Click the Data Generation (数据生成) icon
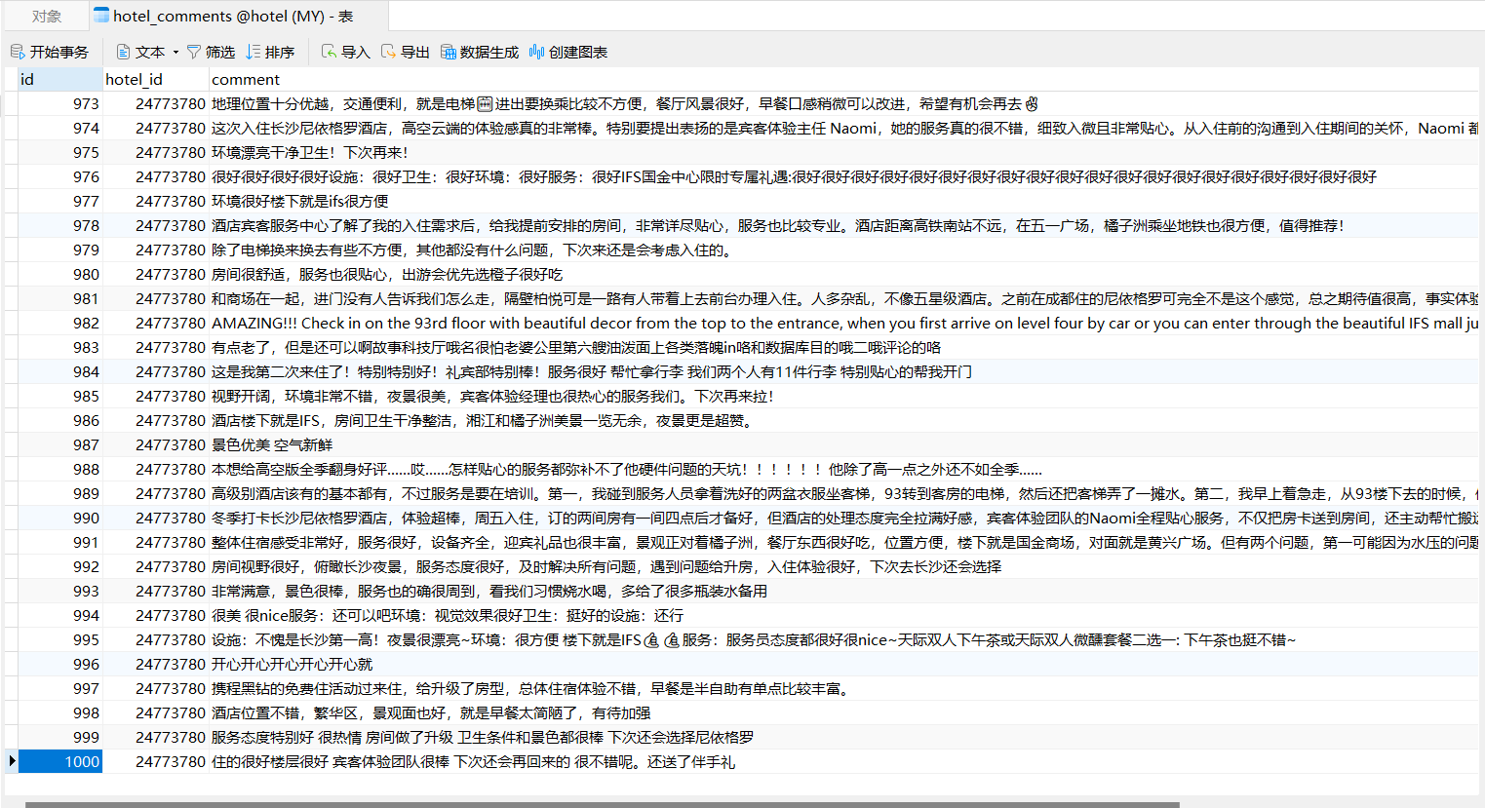This screenshot has width=1485, height=808. [449, 52]
